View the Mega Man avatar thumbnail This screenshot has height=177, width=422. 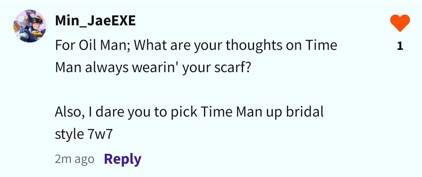click(x=30, y=26)
